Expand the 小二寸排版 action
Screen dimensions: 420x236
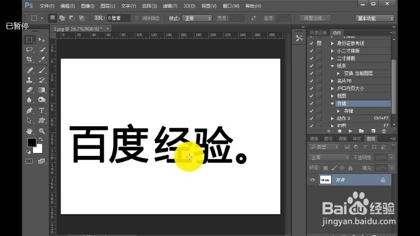point(332,51)
